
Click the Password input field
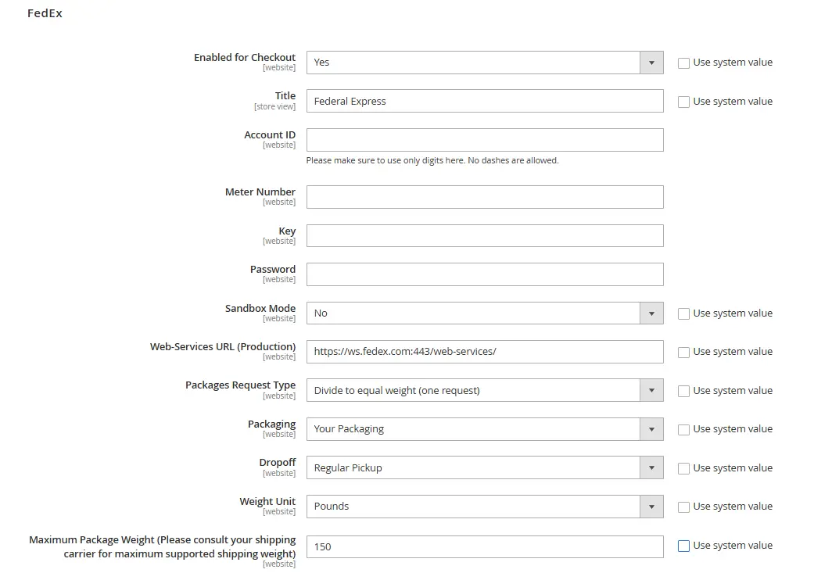coord(485,274)
